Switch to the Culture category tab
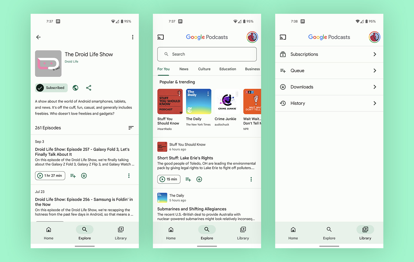The image size is (414, 262). pyautogui.click(x=204, y=69)
